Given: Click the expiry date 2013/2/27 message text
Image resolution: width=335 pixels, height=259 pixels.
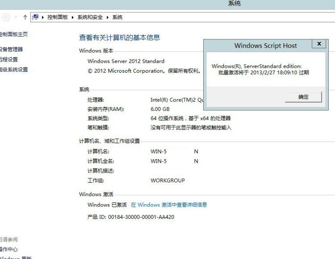Looking at the screenshot, I should point(264,73).
